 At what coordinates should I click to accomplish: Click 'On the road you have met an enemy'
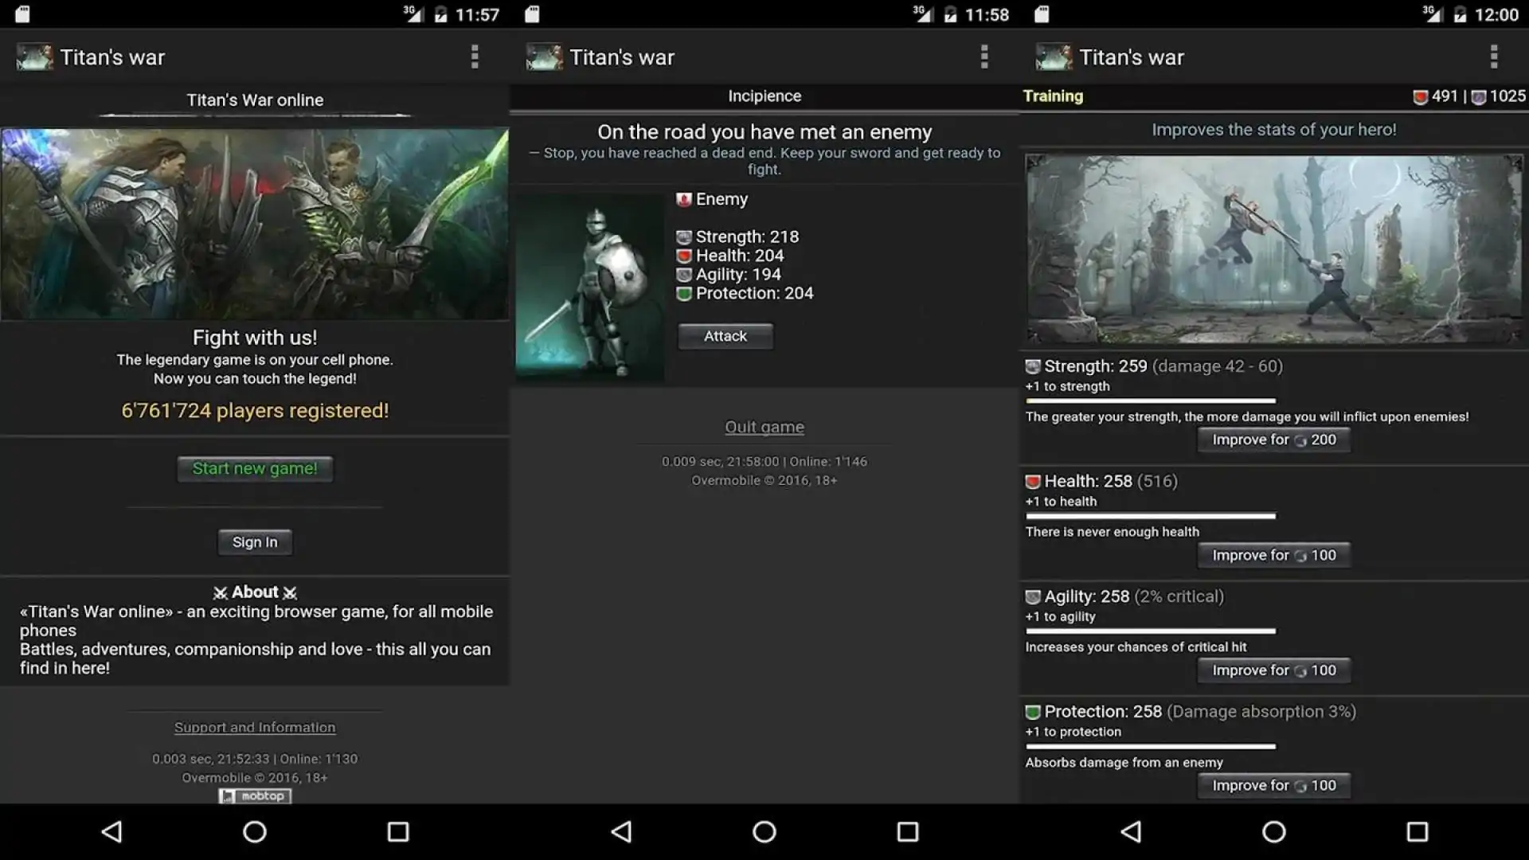pos(764,132)
